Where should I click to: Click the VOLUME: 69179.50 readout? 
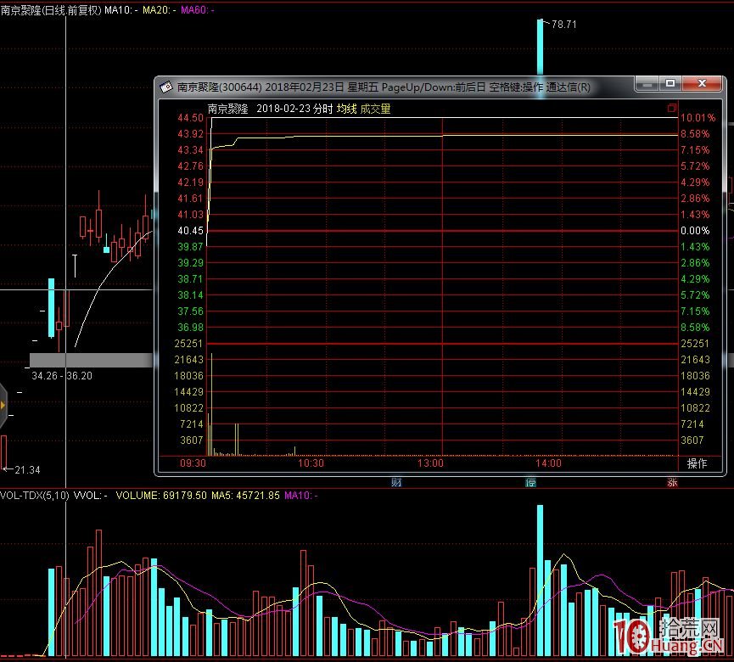[161, 496]
